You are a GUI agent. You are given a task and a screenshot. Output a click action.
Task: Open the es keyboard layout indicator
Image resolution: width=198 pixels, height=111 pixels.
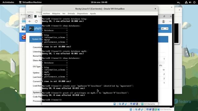point(179,2)
